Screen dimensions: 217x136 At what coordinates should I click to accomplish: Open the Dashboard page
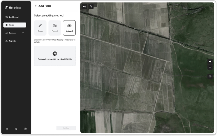[12, 17]
